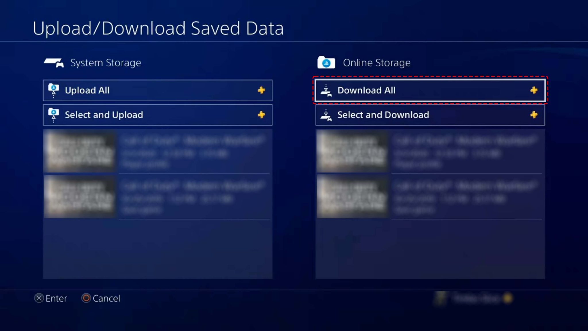Click the Download All icon in Online Storage
Viewport: 588px width, 331px height.
[x=326, y=90]
